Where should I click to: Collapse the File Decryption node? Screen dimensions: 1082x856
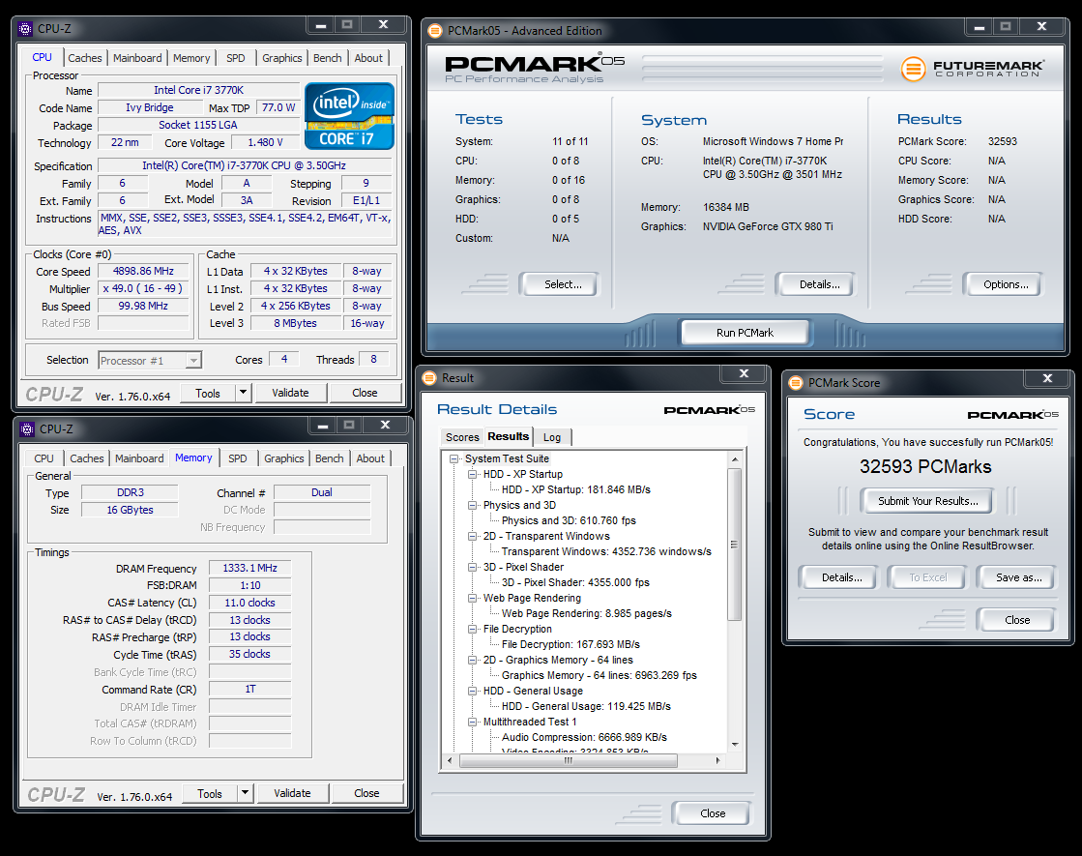coord(473,629)
